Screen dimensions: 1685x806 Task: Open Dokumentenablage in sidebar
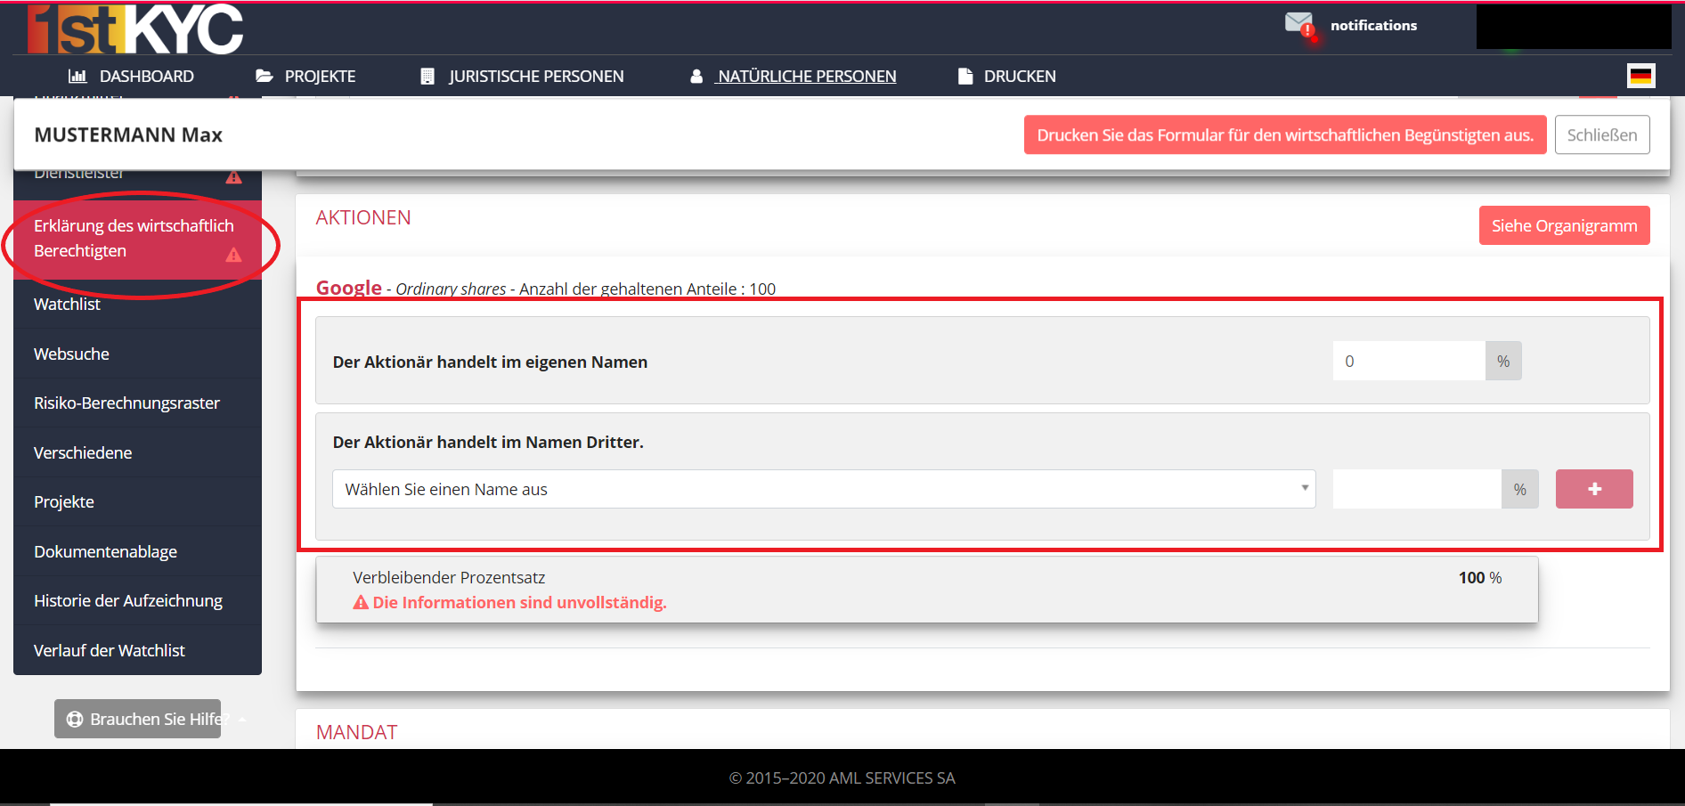tap(137, 551)
